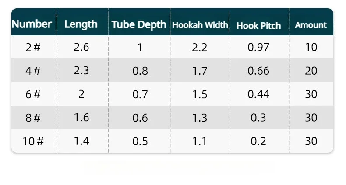This screenshot has width=346, height=185.
Task: Select the Length column header
Action: [81, 24]
